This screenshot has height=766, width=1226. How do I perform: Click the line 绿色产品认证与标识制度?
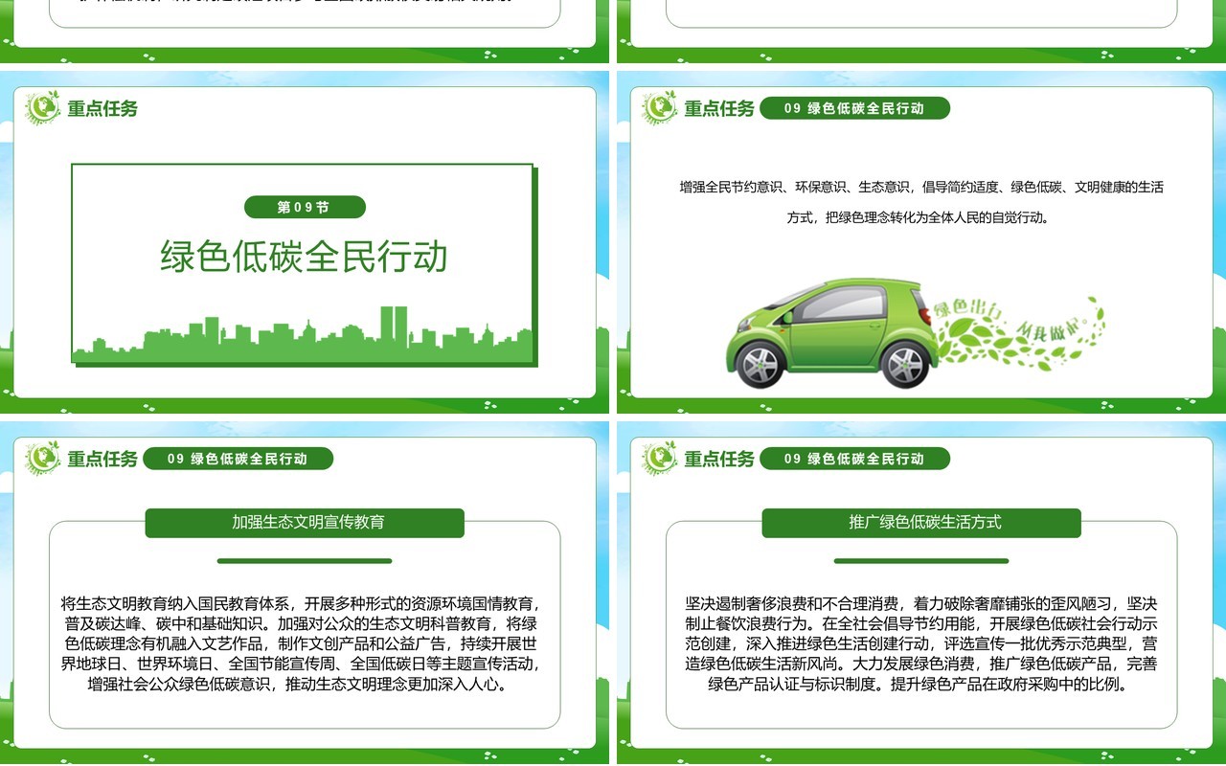point(921,685)
